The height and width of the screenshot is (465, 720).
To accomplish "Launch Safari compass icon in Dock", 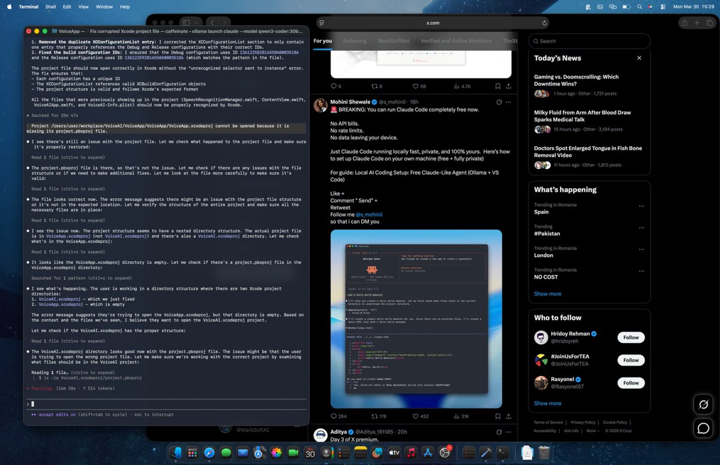I will (x=209, y=453).
